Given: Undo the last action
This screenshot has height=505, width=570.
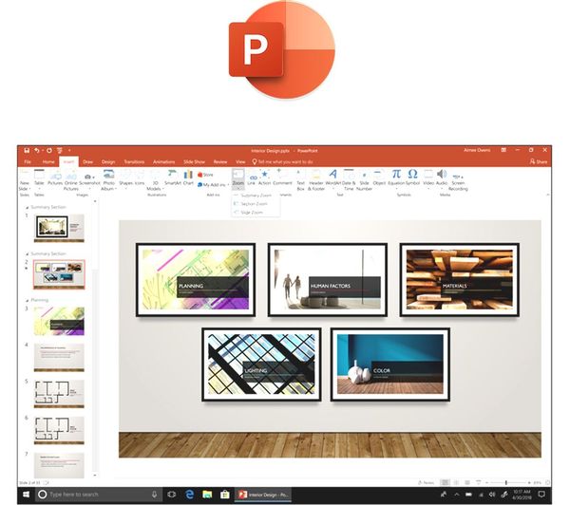Looking at the screenshot, I should pos(37,150).
